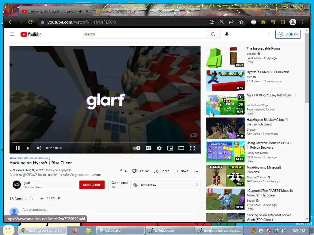Viewport: 314px width, 235px height.
Task: Switch to UNetbootin in the taskbar
Action: pos(170,230)
